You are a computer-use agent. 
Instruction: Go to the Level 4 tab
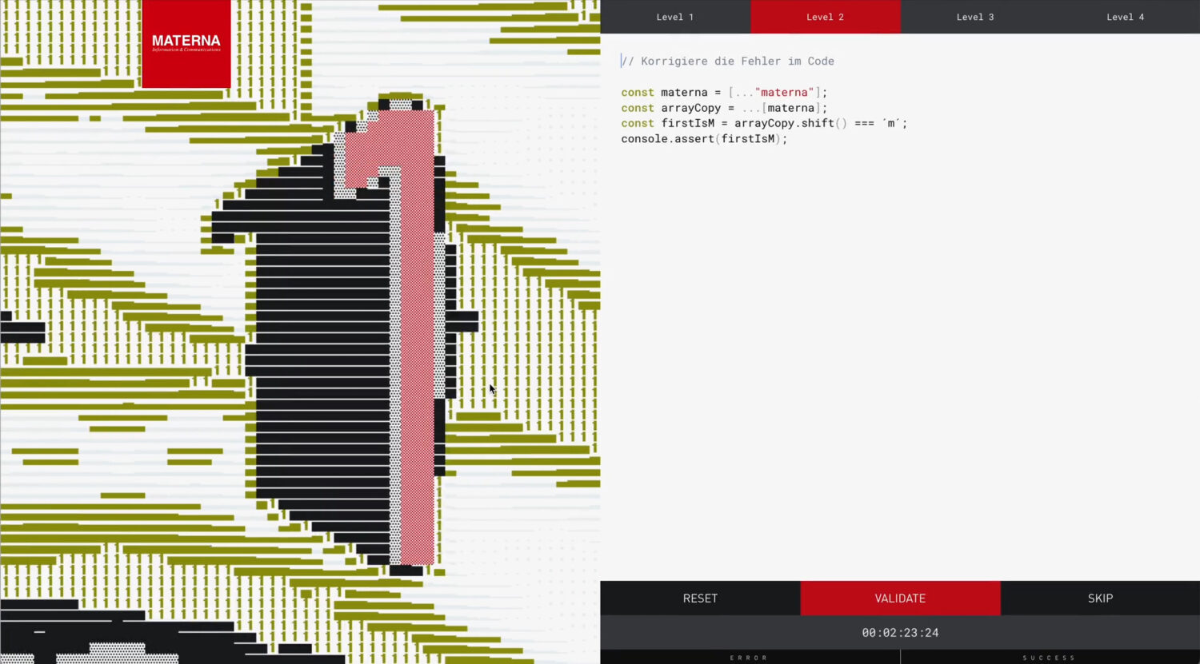[x=1125, y=17]
